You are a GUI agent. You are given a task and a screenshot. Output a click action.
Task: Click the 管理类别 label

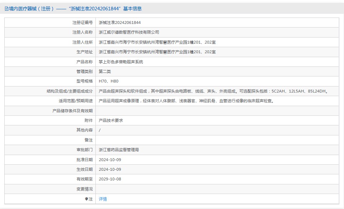(x=84, y=71)
